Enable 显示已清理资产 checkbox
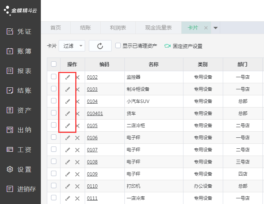Viewport: 264px width, 204px height. (x=118, y=46)
